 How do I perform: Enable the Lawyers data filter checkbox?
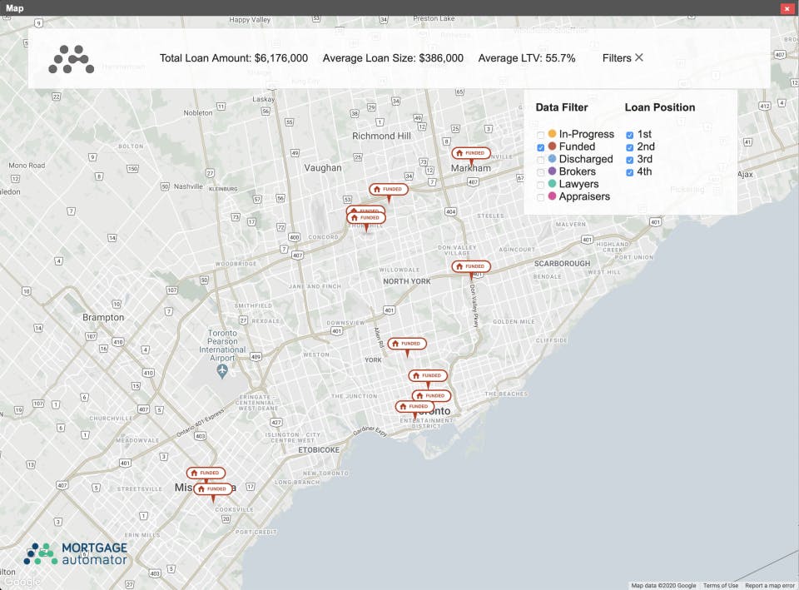pyautogui.click(x=541, y=185)
